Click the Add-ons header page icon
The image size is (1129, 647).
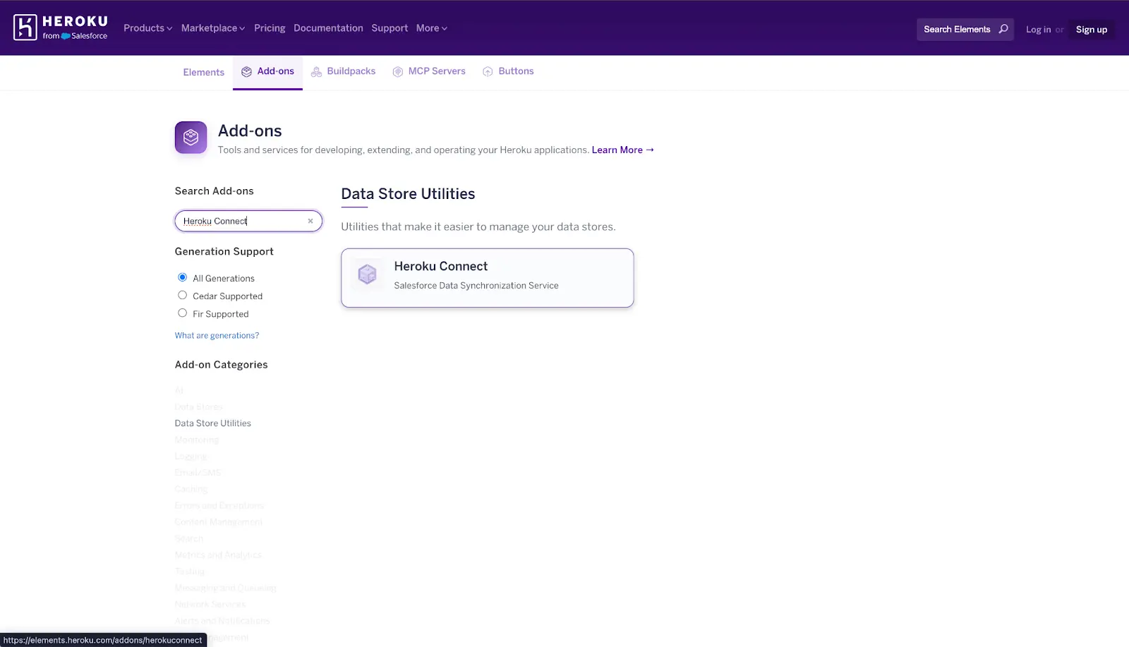[191, 137]
